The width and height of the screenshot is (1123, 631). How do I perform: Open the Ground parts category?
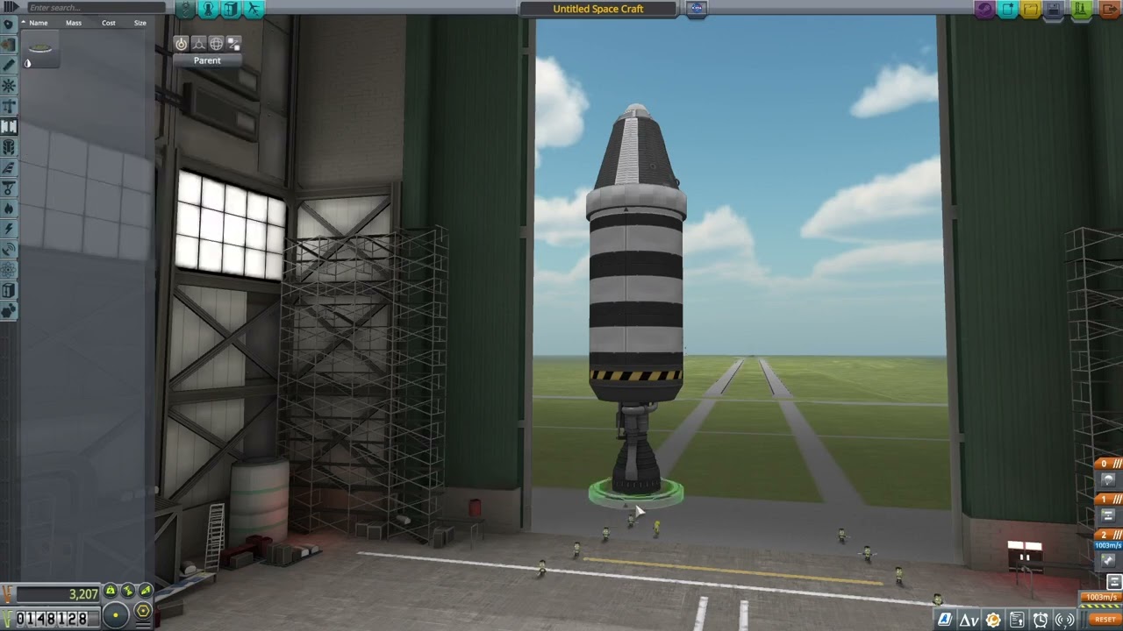[9, 188]
